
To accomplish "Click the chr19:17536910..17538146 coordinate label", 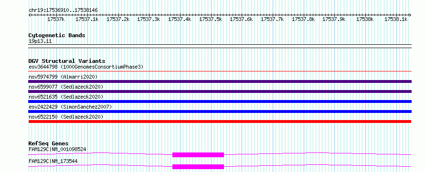I will (x=63, y=10).
